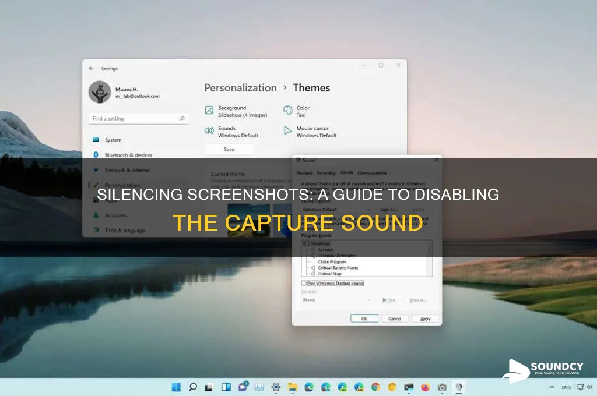
Task: Close the Sound dialog window
Action: point(436,160)
